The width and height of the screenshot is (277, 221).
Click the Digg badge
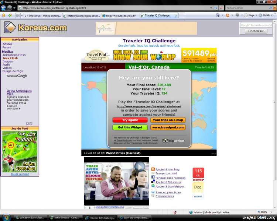point(198,187)
